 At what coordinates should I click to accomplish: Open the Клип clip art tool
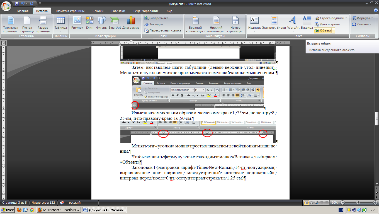89,23
